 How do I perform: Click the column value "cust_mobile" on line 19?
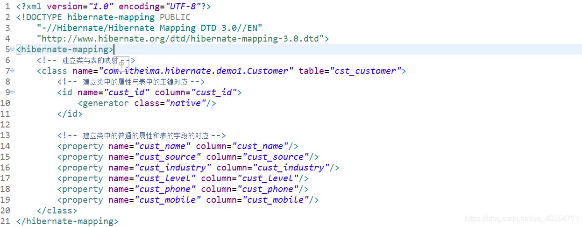pyautogui.click(x=276, y=200)
